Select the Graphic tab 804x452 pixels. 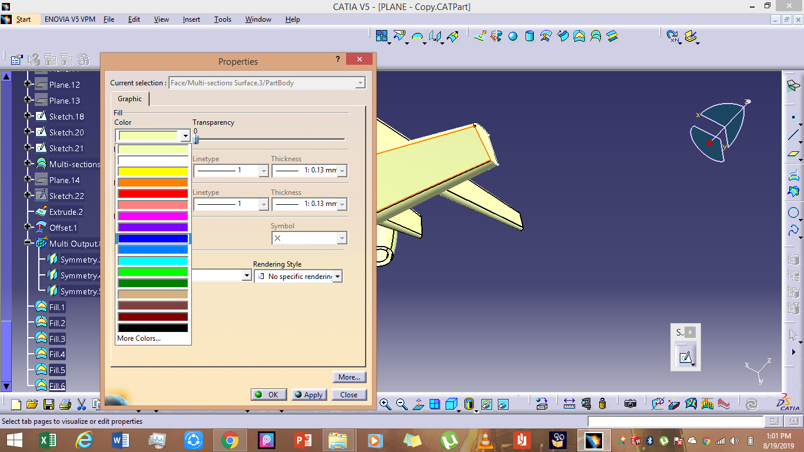pos(129,99)
